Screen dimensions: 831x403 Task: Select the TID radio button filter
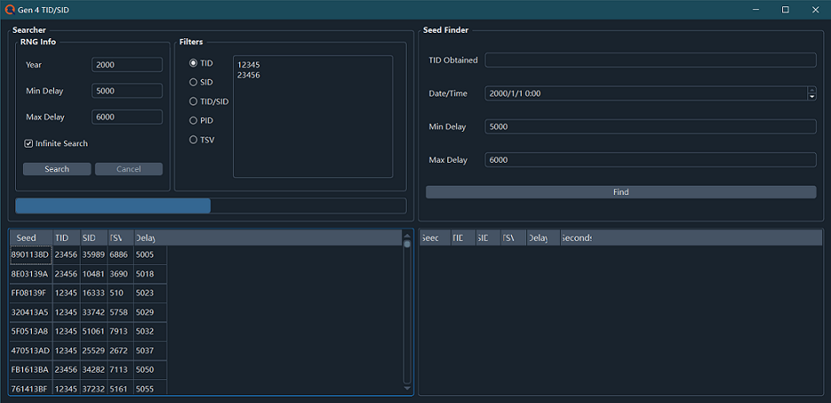tap(193, 64)
